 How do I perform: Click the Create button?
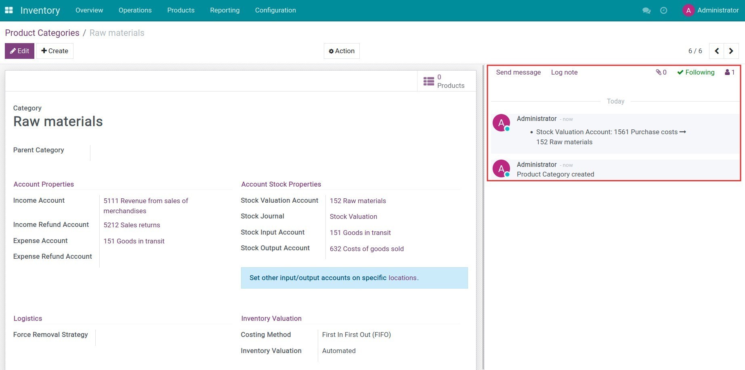point(55,51)
